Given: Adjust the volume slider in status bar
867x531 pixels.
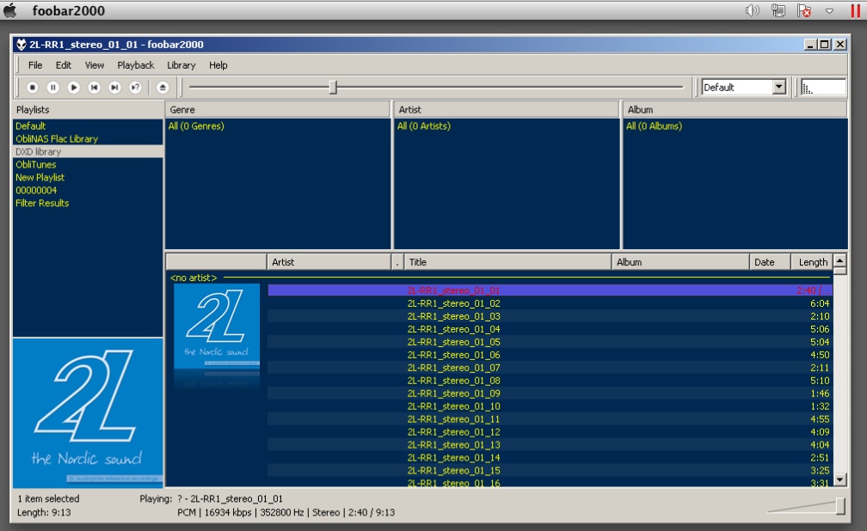Looking at the screenshot, I should (x=839, y=505).
